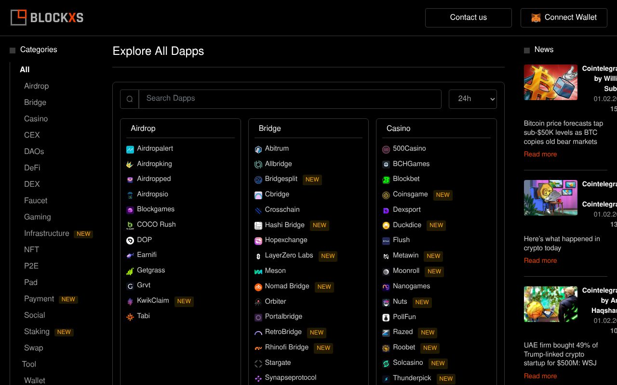Click the 500Casino dapp icon
The height and width of the screenshot is (385, 617).
point(386,150)
